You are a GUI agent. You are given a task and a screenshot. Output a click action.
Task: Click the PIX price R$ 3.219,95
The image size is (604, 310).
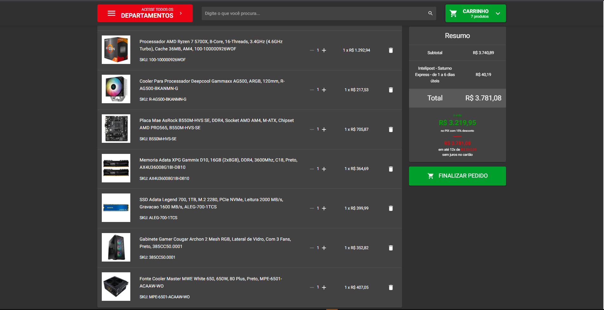click(457, 123)
